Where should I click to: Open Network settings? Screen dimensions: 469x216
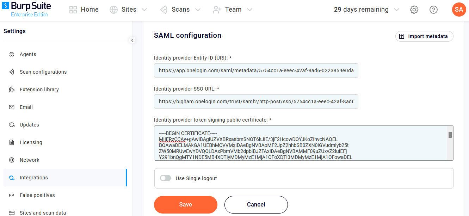coord(29,160)
